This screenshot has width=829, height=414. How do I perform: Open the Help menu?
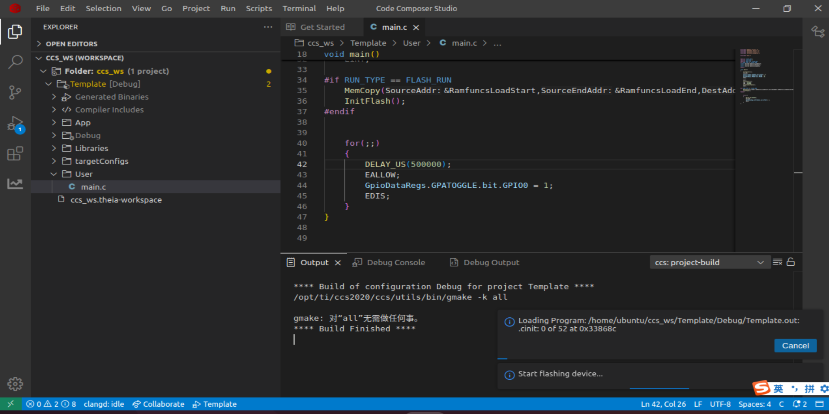(x=335, y=8)
